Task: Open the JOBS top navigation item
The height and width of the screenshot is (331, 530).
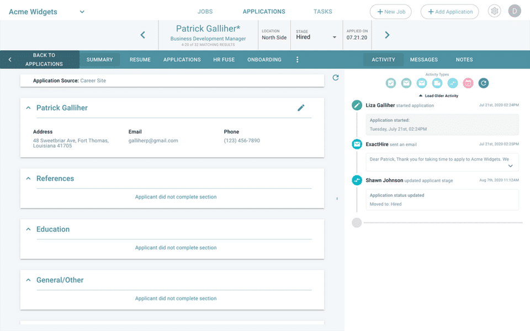Action: click(x=205, y=12)
